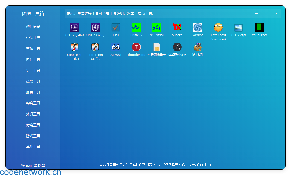Choose the P95一键烤机 icon
Image resolution: width=291 pixels, height=175 pixels.
tap(157, 27)
